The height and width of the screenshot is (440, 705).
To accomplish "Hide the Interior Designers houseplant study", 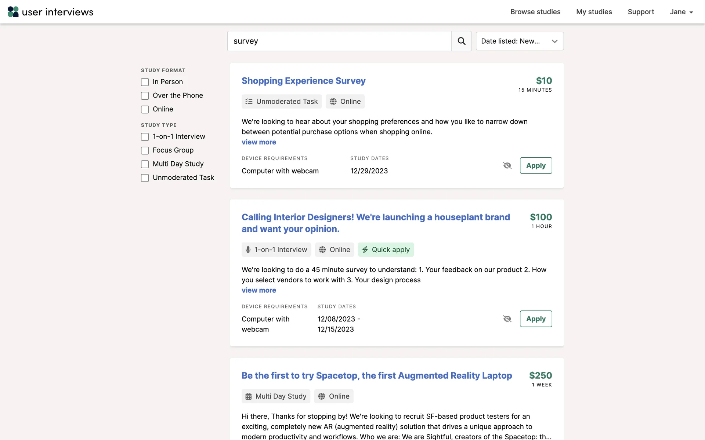I will pos(507,319).
